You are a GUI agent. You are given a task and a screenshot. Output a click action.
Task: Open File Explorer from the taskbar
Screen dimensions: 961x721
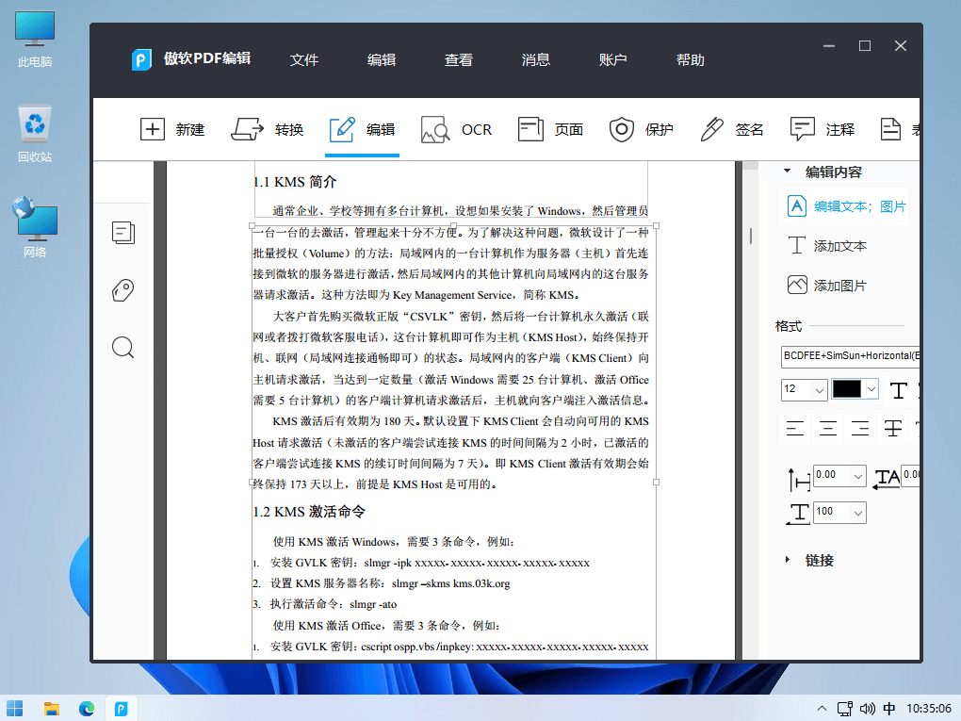(x=52, y=709)
